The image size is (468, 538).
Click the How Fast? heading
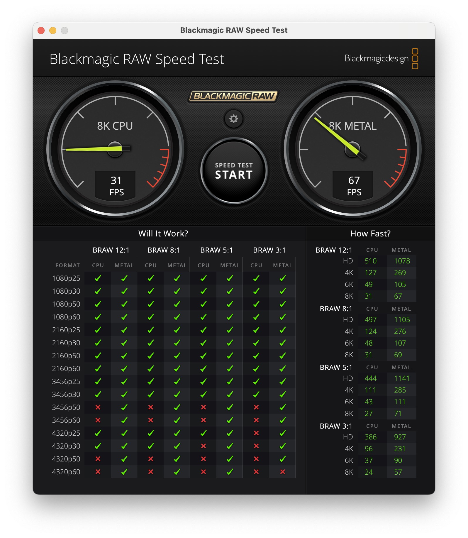coord(370,234)
